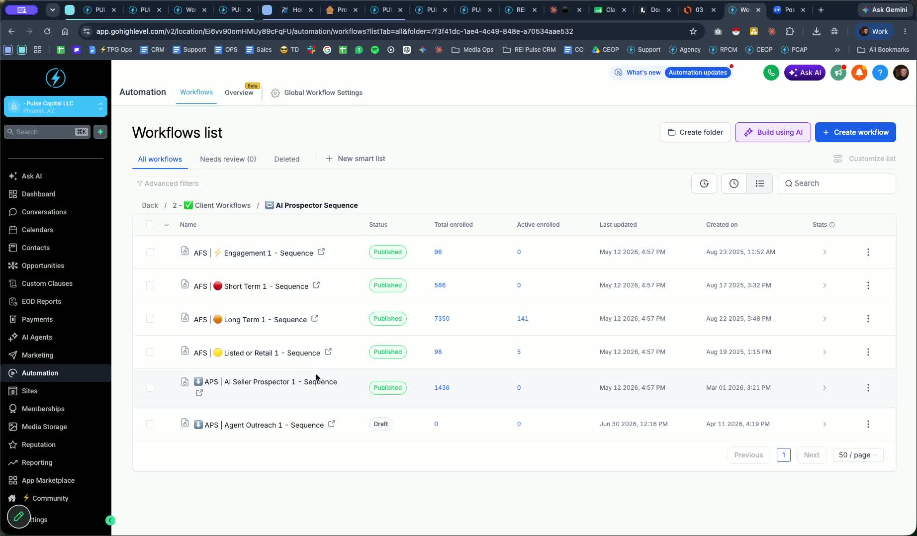Open the user profile avatar
This screenshot has height=536, width=917.
coord(901,73)
